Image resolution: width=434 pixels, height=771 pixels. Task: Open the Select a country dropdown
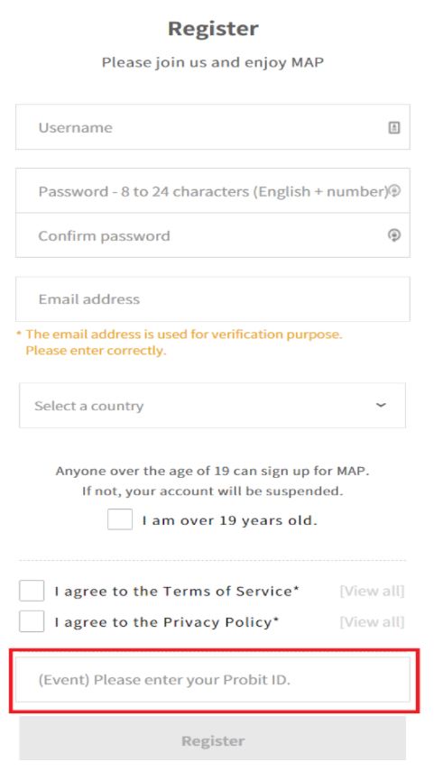[x=213, y=406]
